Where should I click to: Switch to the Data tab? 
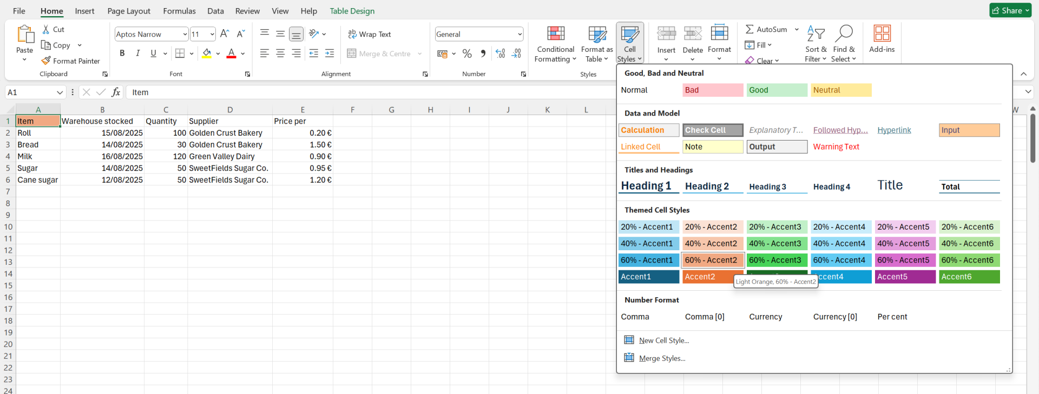(215, 11)
